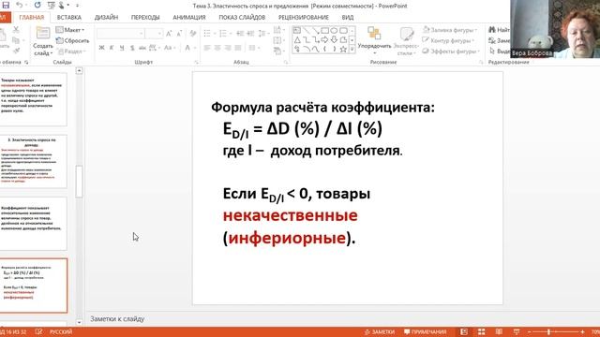
Task: Select the currently active formula slide thumbnail
Action: 34,286
